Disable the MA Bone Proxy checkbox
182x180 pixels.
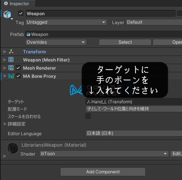[x=18, y=76]
